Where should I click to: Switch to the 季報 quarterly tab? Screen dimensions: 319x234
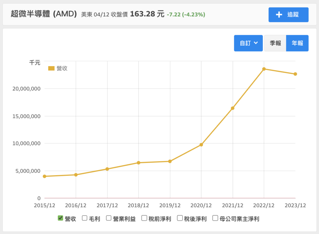(x=275, y=43)
